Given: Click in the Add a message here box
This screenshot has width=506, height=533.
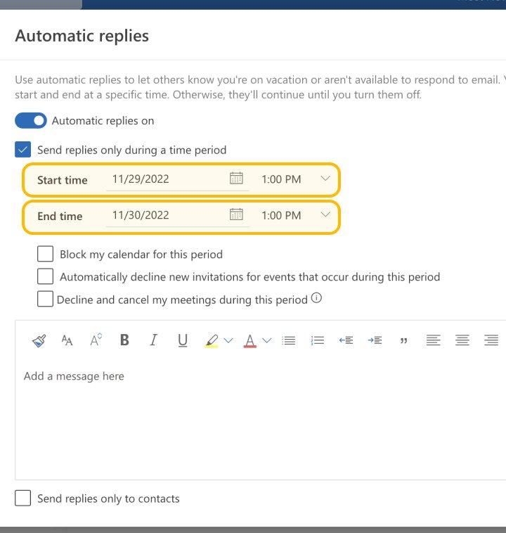Looking at the screenshot, I should [x=260, y=420].
